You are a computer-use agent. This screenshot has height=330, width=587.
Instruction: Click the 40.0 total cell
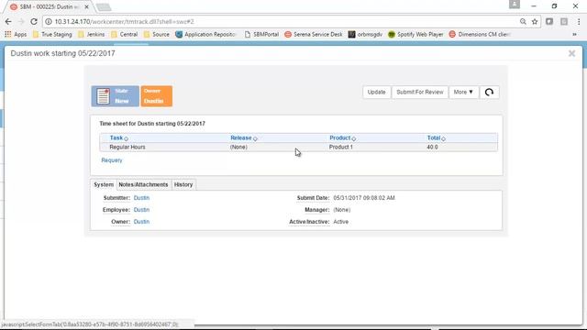(x=432, y=147)
